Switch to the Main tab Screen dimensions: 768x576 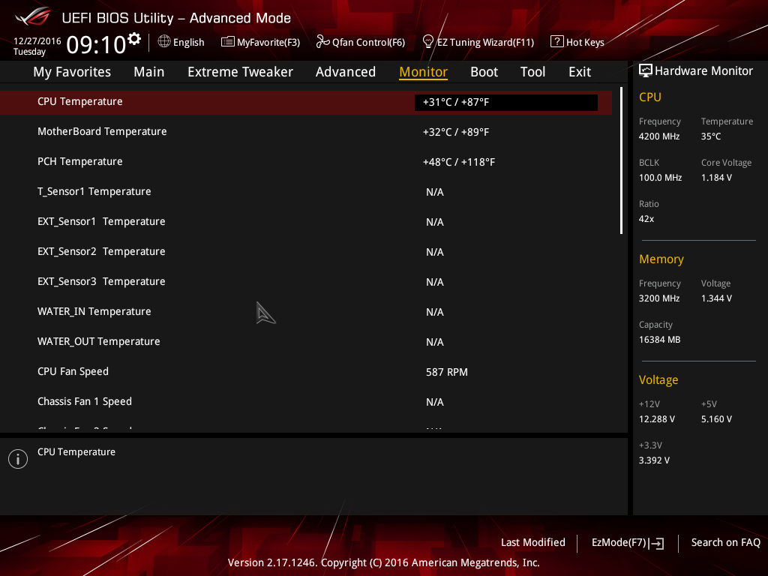[x=149, y=72]
